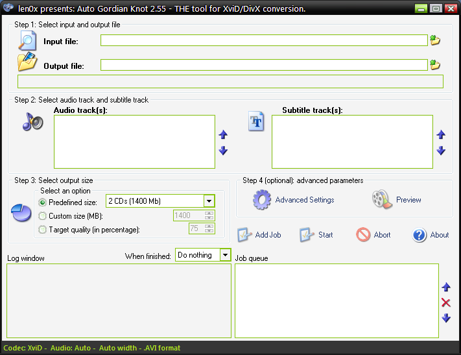Screen dimensions: 461x355
Task: Decrease Target quality spinner value
Action: tap(209, 231)
